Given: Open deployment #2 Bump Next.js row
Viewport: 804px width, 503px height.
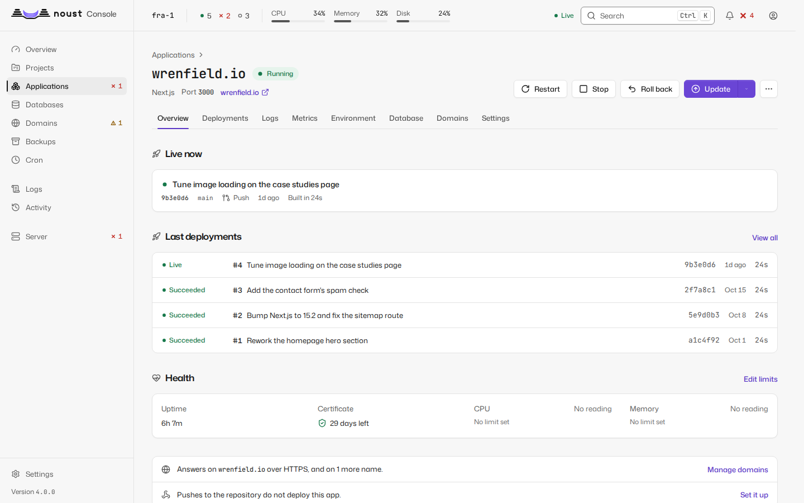Looking at the screenshot, I should coord(465,315).
